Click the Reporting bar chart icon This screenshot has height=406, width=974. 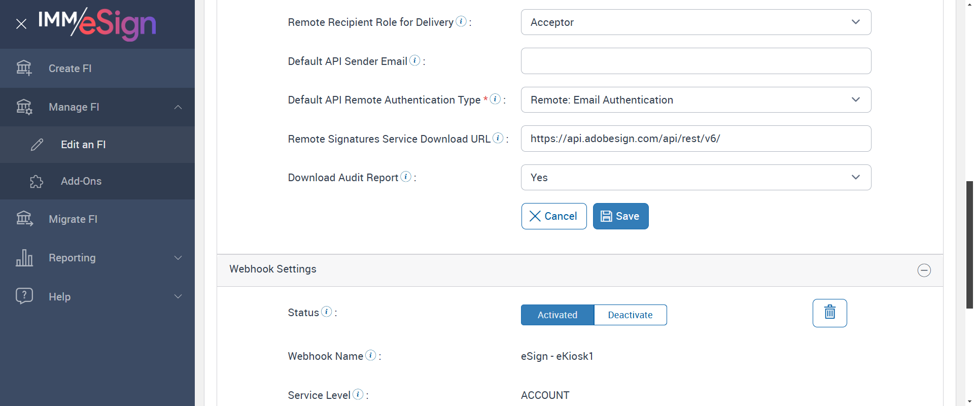[24, 258]
